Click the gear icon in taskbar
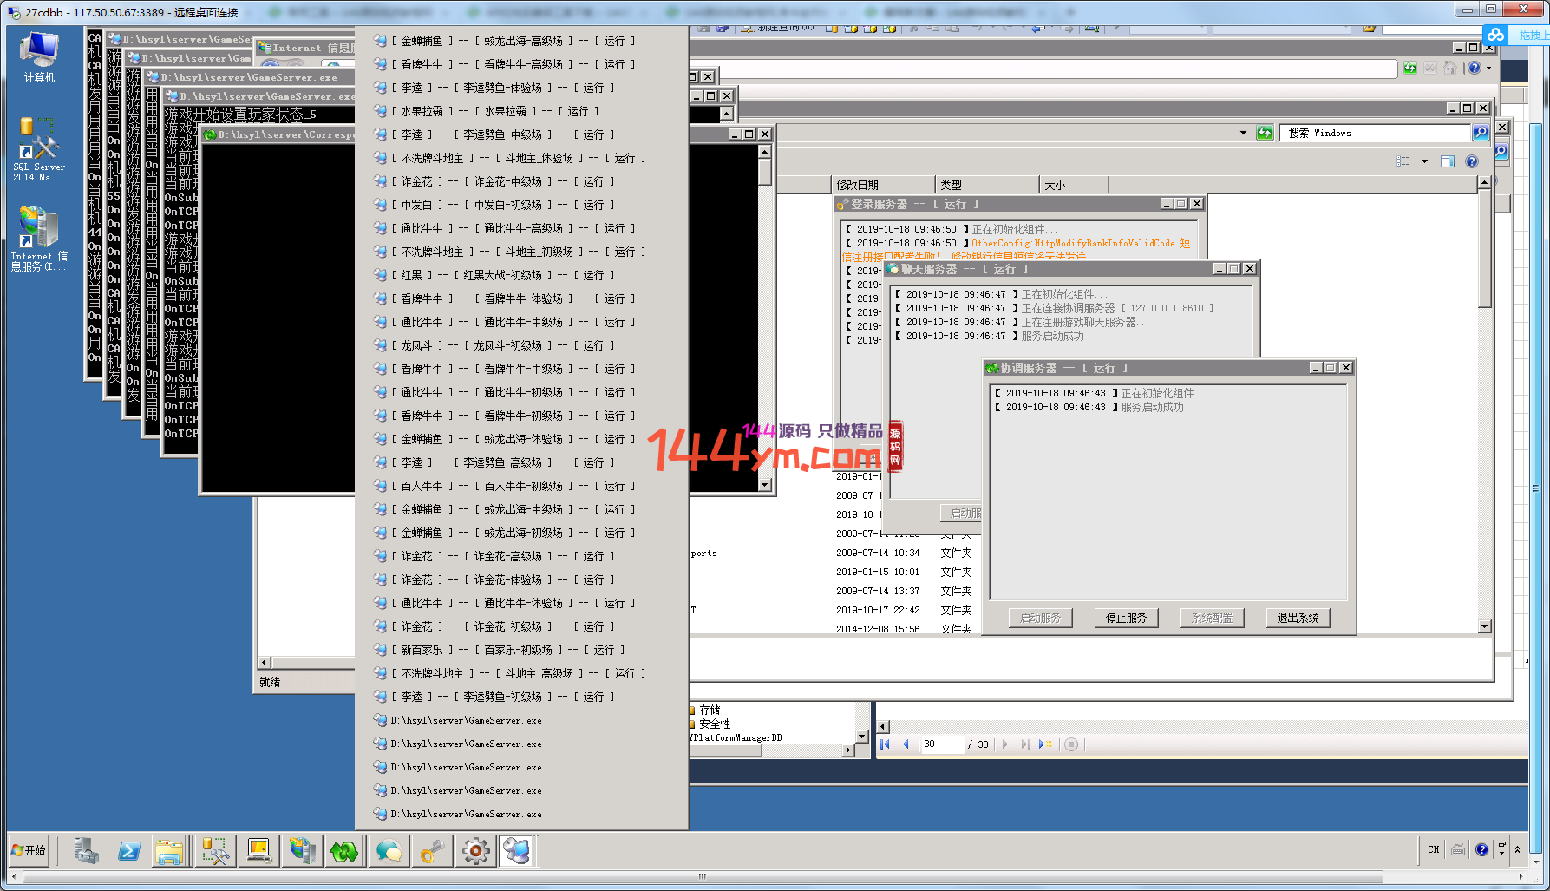The height and width of the screenshot is (891, 1550). (475, 851)
